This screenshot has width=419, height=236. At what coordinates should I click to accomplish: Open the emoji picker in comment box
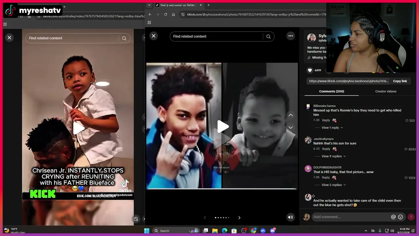[400, 217]
